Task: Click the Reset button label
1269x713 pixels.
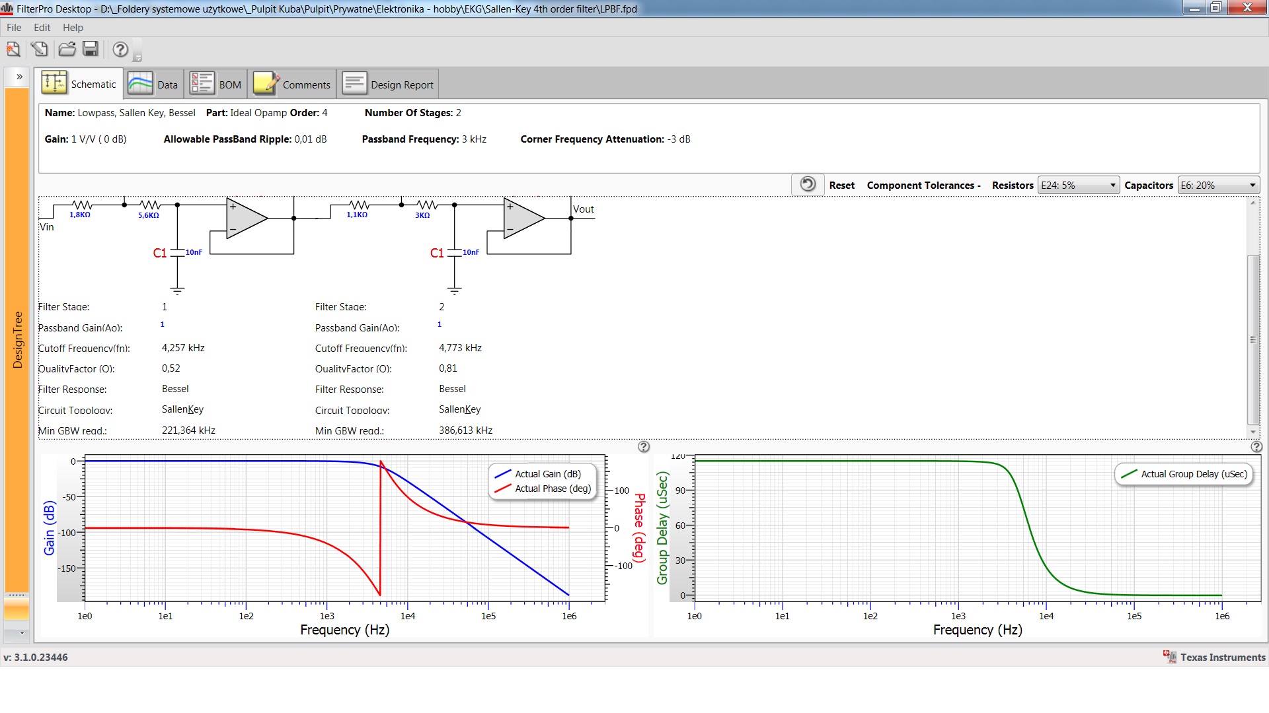Action: coord(841,186)
